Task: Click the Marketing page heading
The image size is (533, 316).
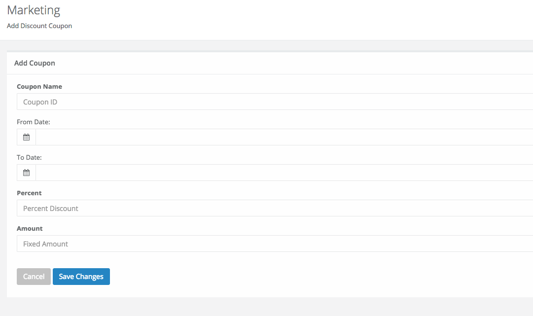Action: pyautogui.click(x=34, y=10)
